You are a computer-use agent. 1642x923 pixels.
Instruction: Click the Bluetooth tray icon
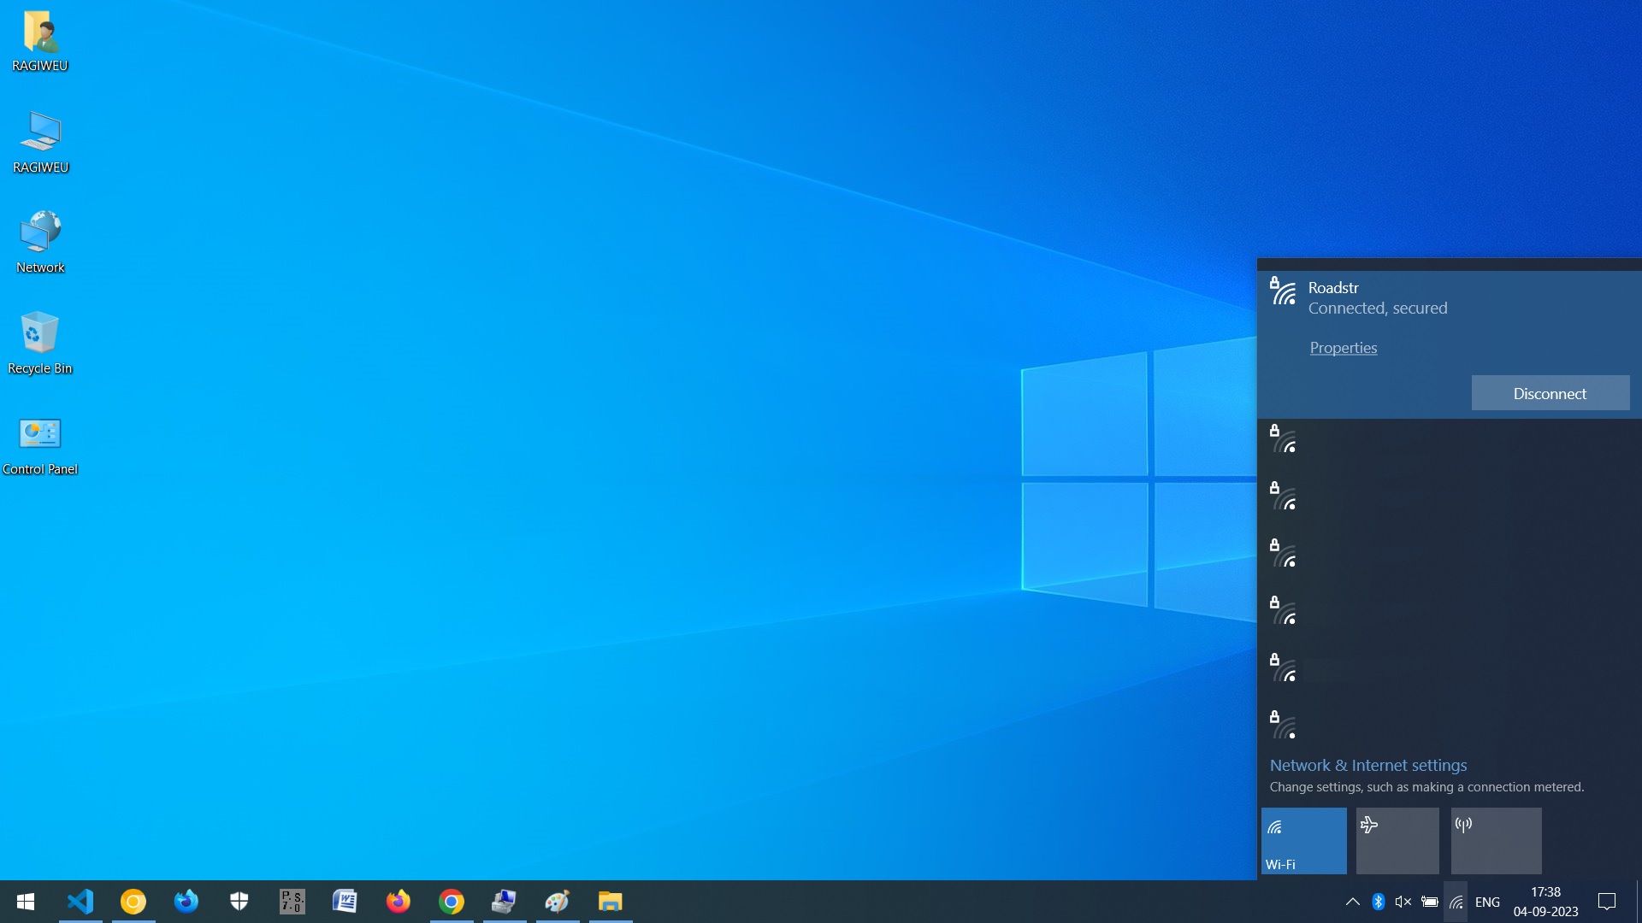point(1378,902)
